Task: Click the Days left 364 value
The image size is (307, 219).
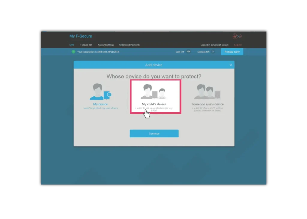Action: [x=188, y=52]
